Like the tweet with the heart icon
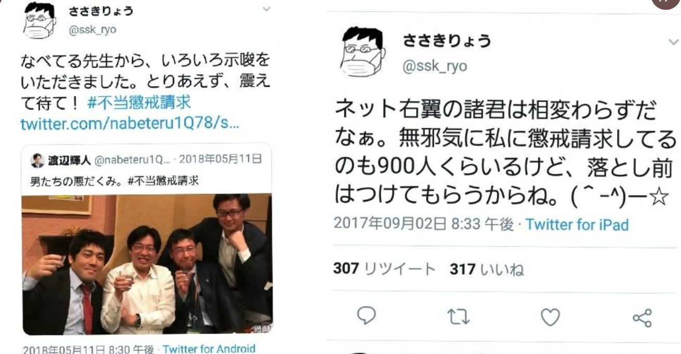 550,317
